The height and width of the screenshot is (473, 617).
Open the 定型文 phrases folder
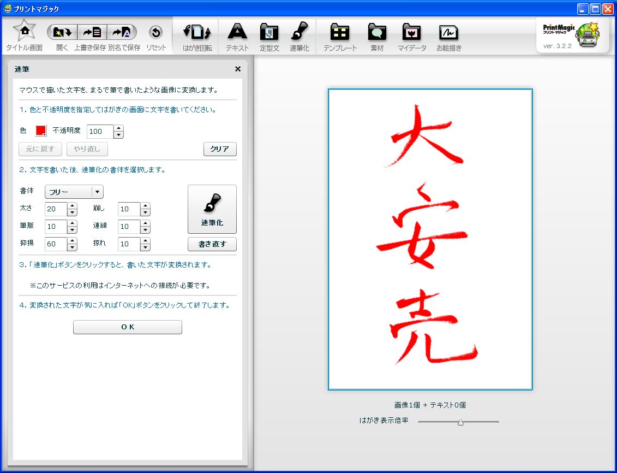coord(269,33)
